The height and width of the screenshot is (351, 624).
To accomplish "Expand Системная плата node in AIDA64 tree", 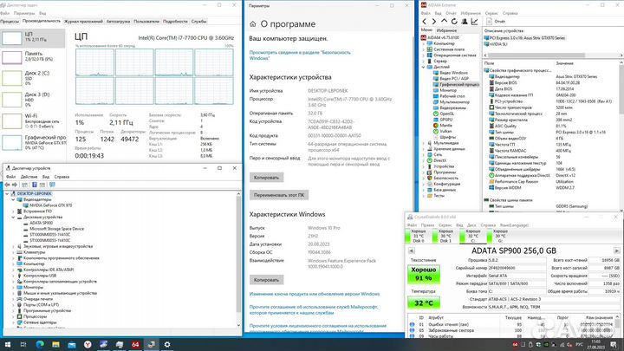I will click(x=424, y=49).
